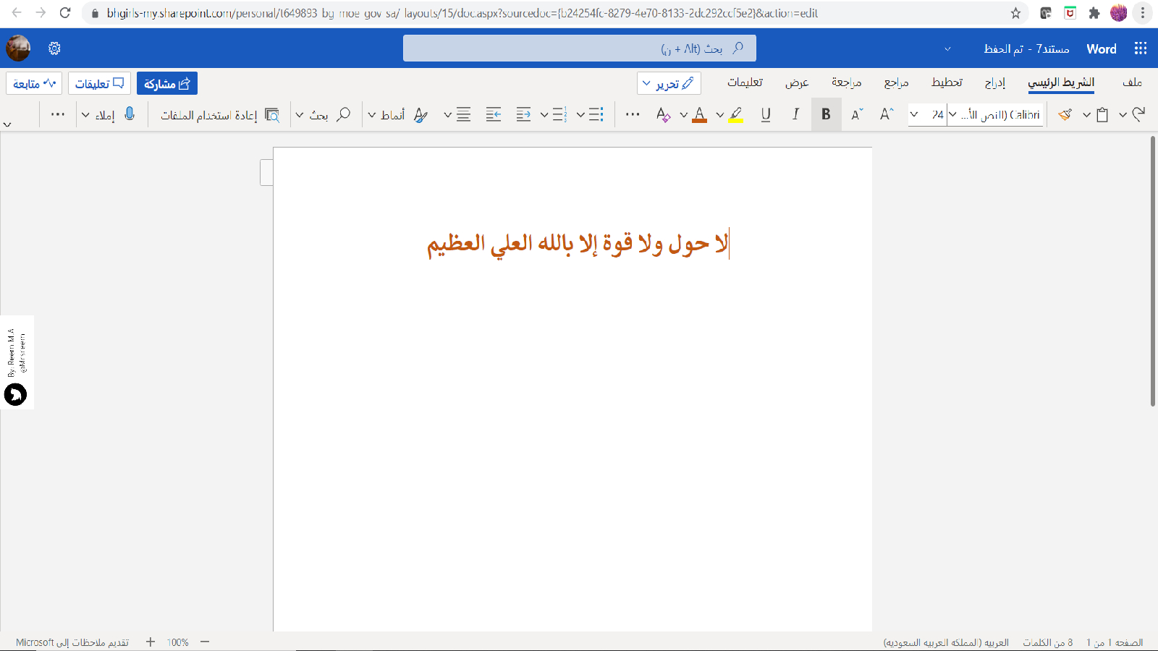Viewport: 1158px width, 651px height.
Task: Increase font size with the larger A icon
Action: coord(887,114)
